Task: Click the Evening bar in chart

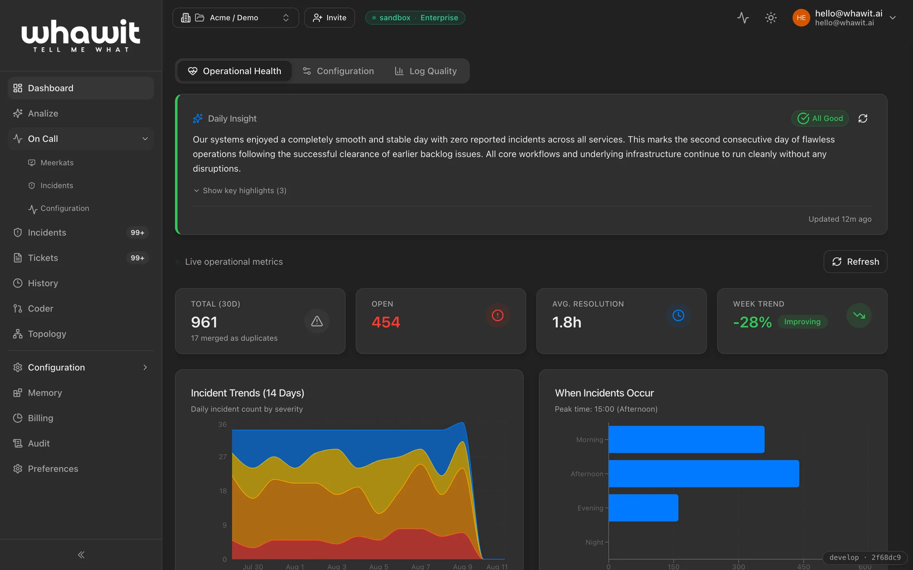Action: [x=644, y=508]
